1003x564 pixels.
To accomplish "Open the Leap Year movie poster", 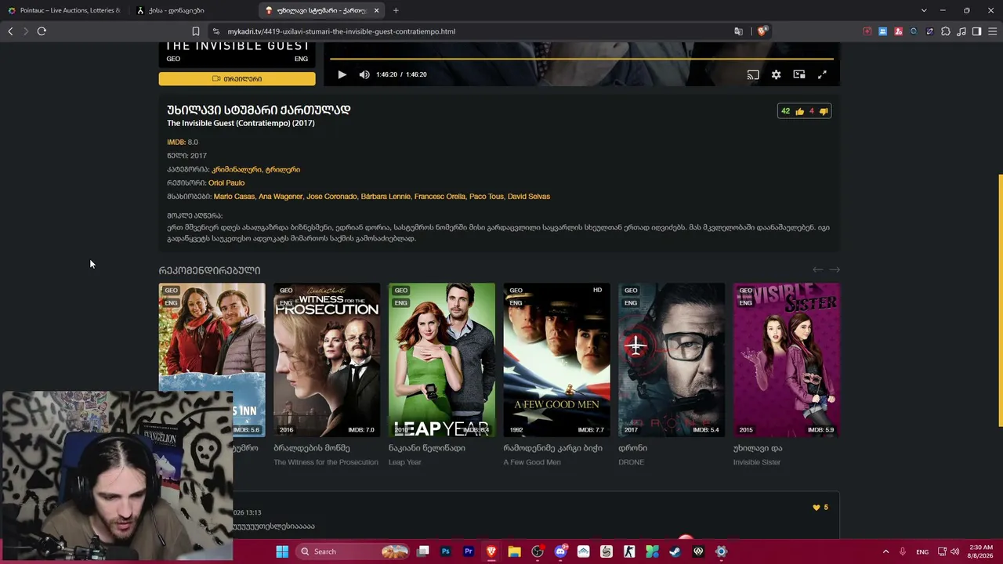I will pyautogui.click(x=442, y=360).
